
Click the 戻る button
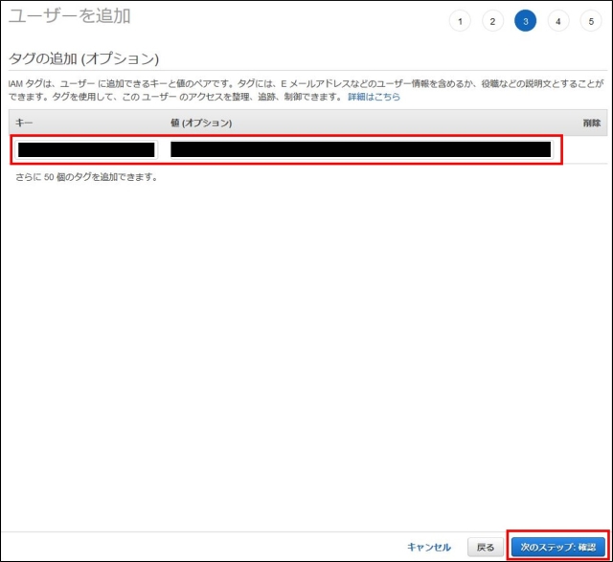[x=486, y=547]
